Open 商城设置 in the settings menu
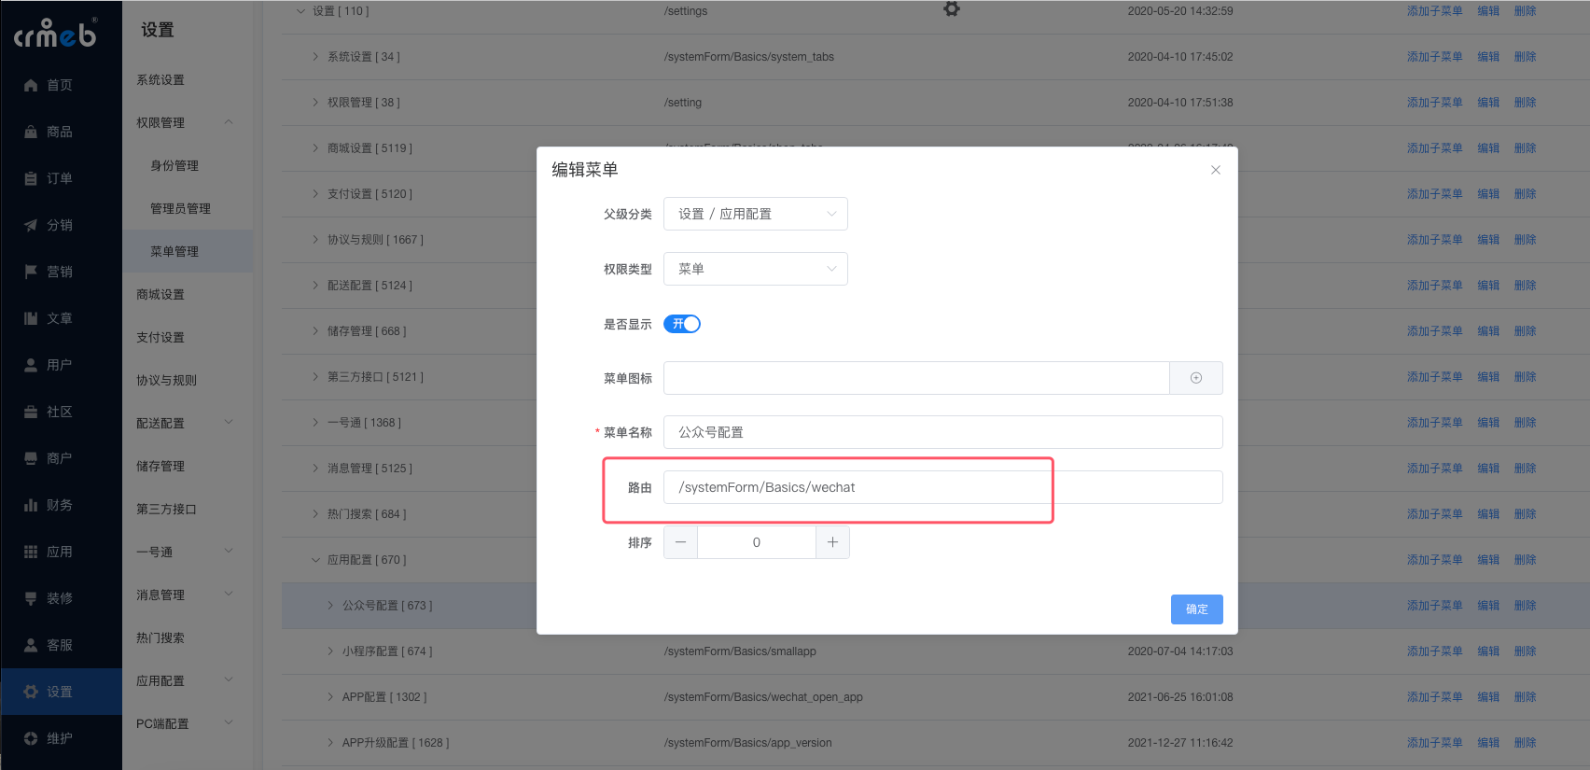The width and height of the screenshot is (1590, 770). point(160,294)
